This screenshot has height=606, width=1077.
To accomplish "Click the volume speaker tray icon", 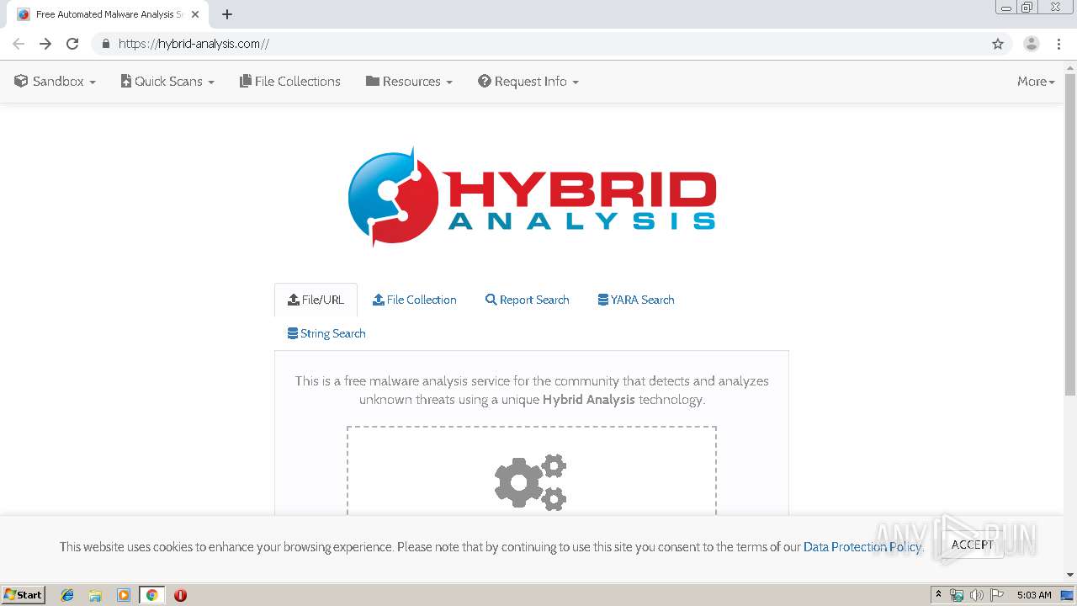I will coord(977,595).
